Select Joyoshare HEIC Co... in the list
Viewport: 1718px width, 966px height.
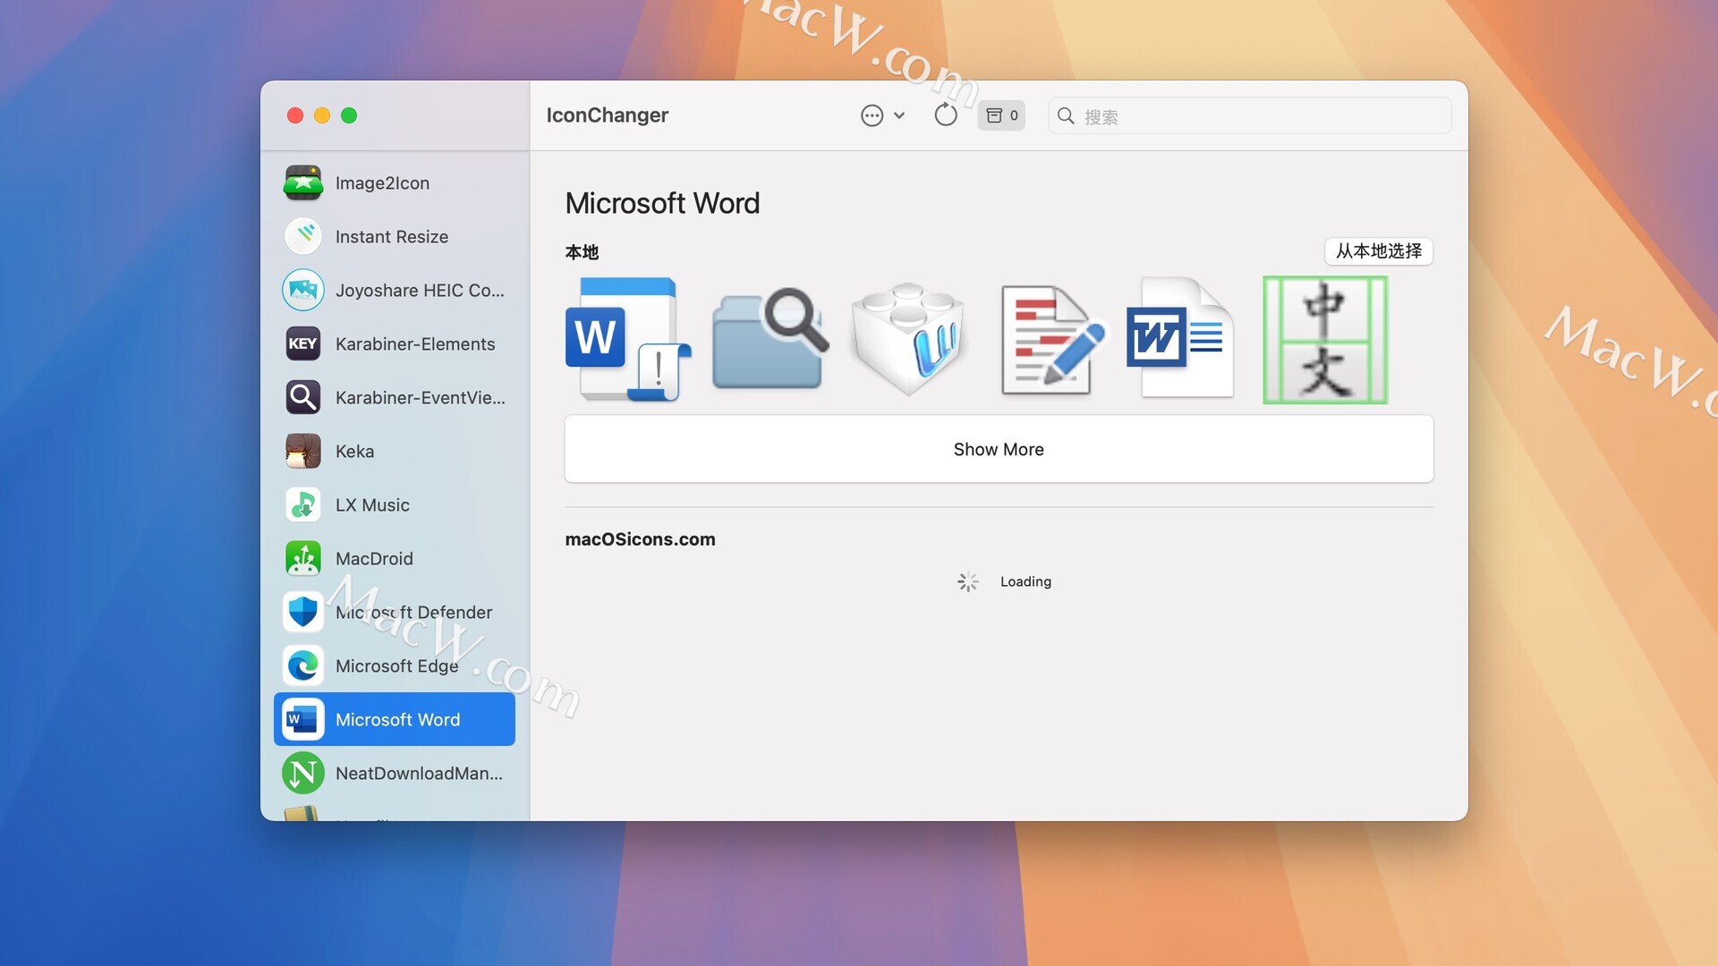pos(395,290)
